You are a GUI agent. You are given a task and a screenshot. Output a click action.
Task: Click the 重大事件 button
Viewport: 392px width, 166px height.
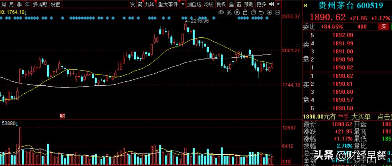coord(168,4)
